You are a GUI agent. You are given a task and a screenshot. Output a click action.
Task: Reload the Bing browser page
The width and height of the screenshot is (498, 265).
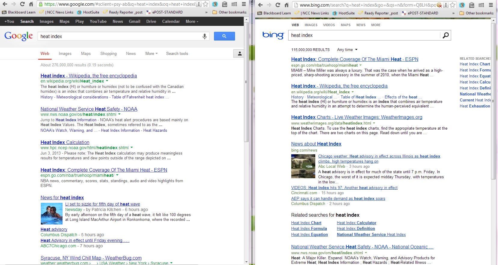pos(278,5)
